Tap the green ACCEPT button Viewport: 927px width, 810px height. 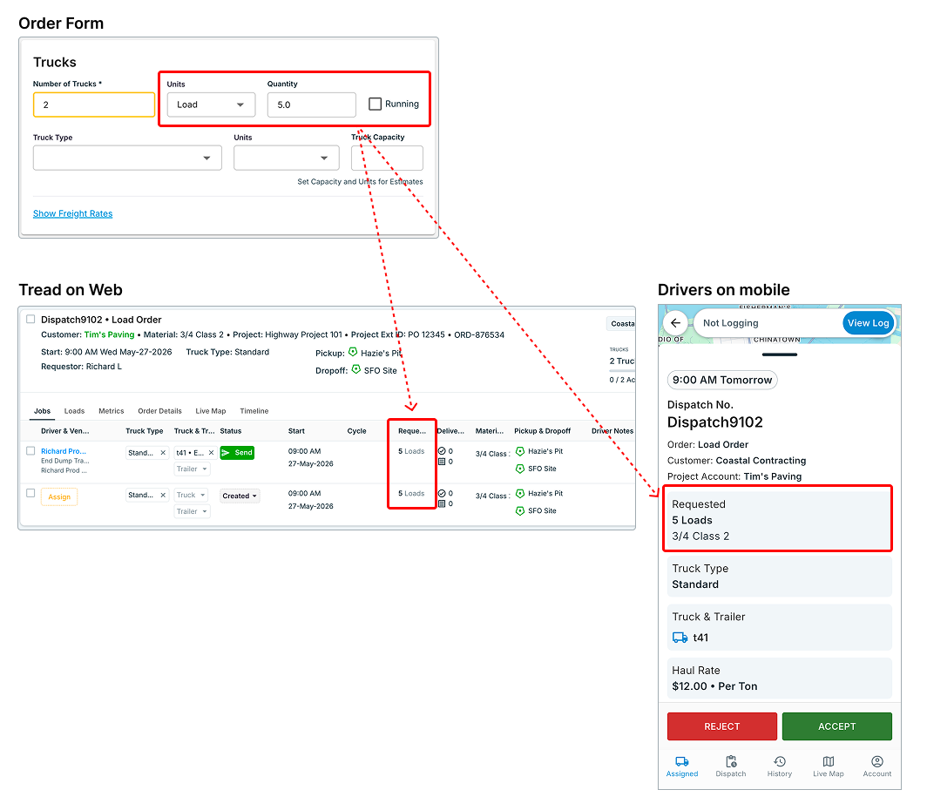(836, 726)
